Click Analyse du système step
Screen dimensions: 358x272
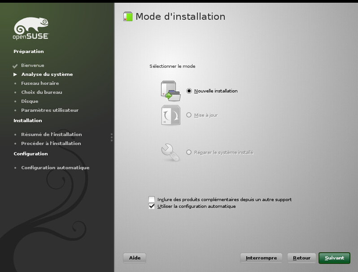[x=47, y=74]
